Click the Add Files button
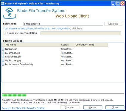 pyautogui.click(x=113, y=24)
